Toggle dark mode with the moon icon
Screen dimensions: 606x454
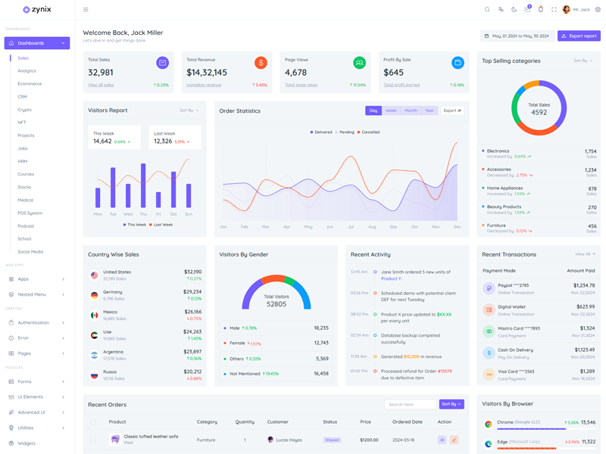(514, 10)
